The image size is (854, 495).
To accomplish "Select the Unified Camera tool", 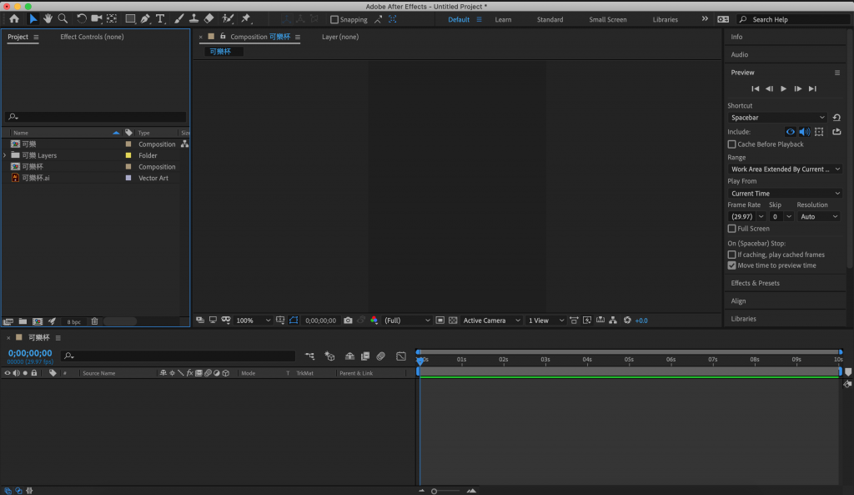I will (97, 19).
